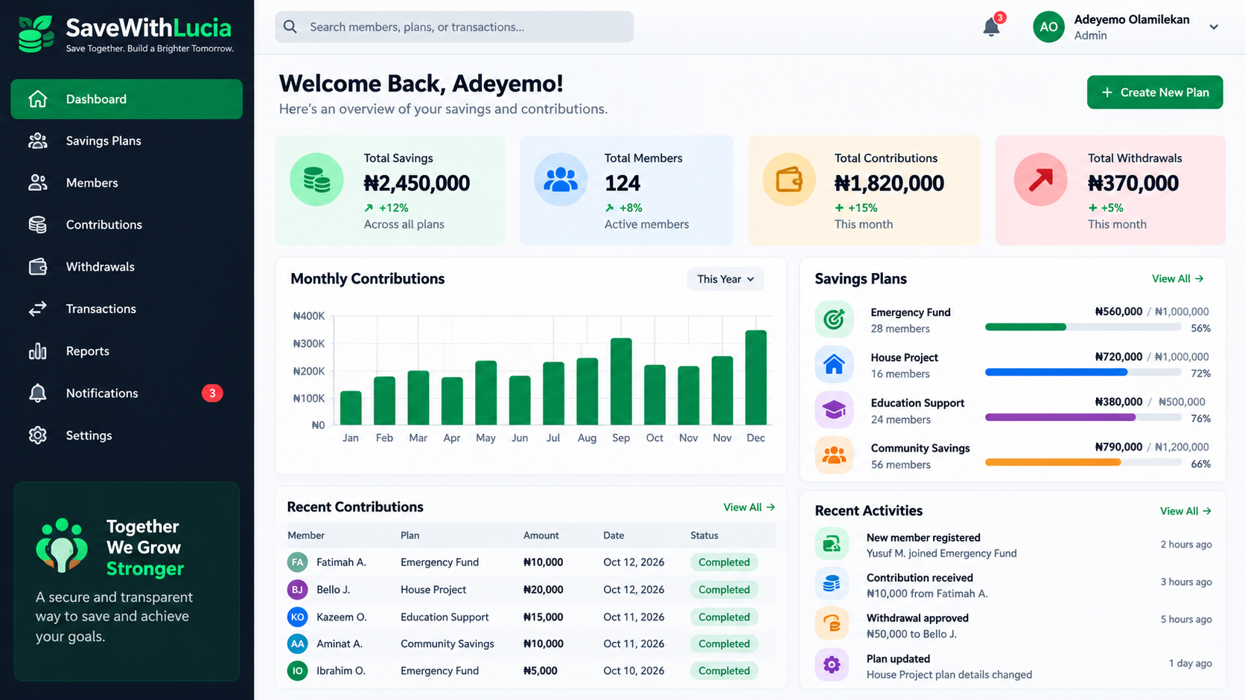The height and width of the screenshot is (700, 1245).
Task: Click the search magnifier icon
Action: tap(290, 27)
